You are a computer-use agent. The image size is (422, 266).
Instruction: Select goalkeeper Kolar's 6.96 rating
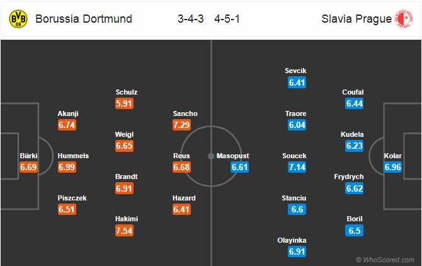click(x=392, y=167)
